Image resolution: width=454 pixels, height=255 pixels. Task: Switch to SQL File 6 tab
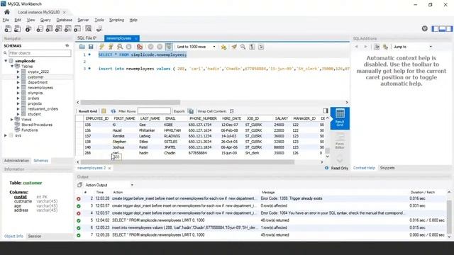pos(87,38)
